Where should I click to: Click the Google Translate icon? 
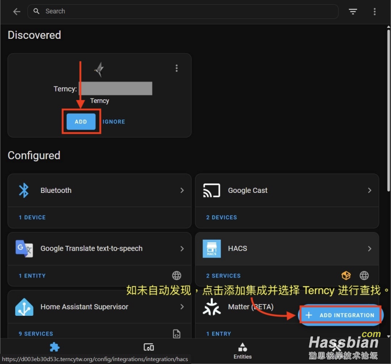coord(24,249)
